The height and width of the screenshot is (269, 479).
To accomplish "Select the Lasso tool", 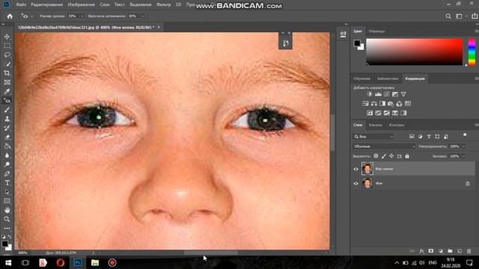I will click(7, 55).
